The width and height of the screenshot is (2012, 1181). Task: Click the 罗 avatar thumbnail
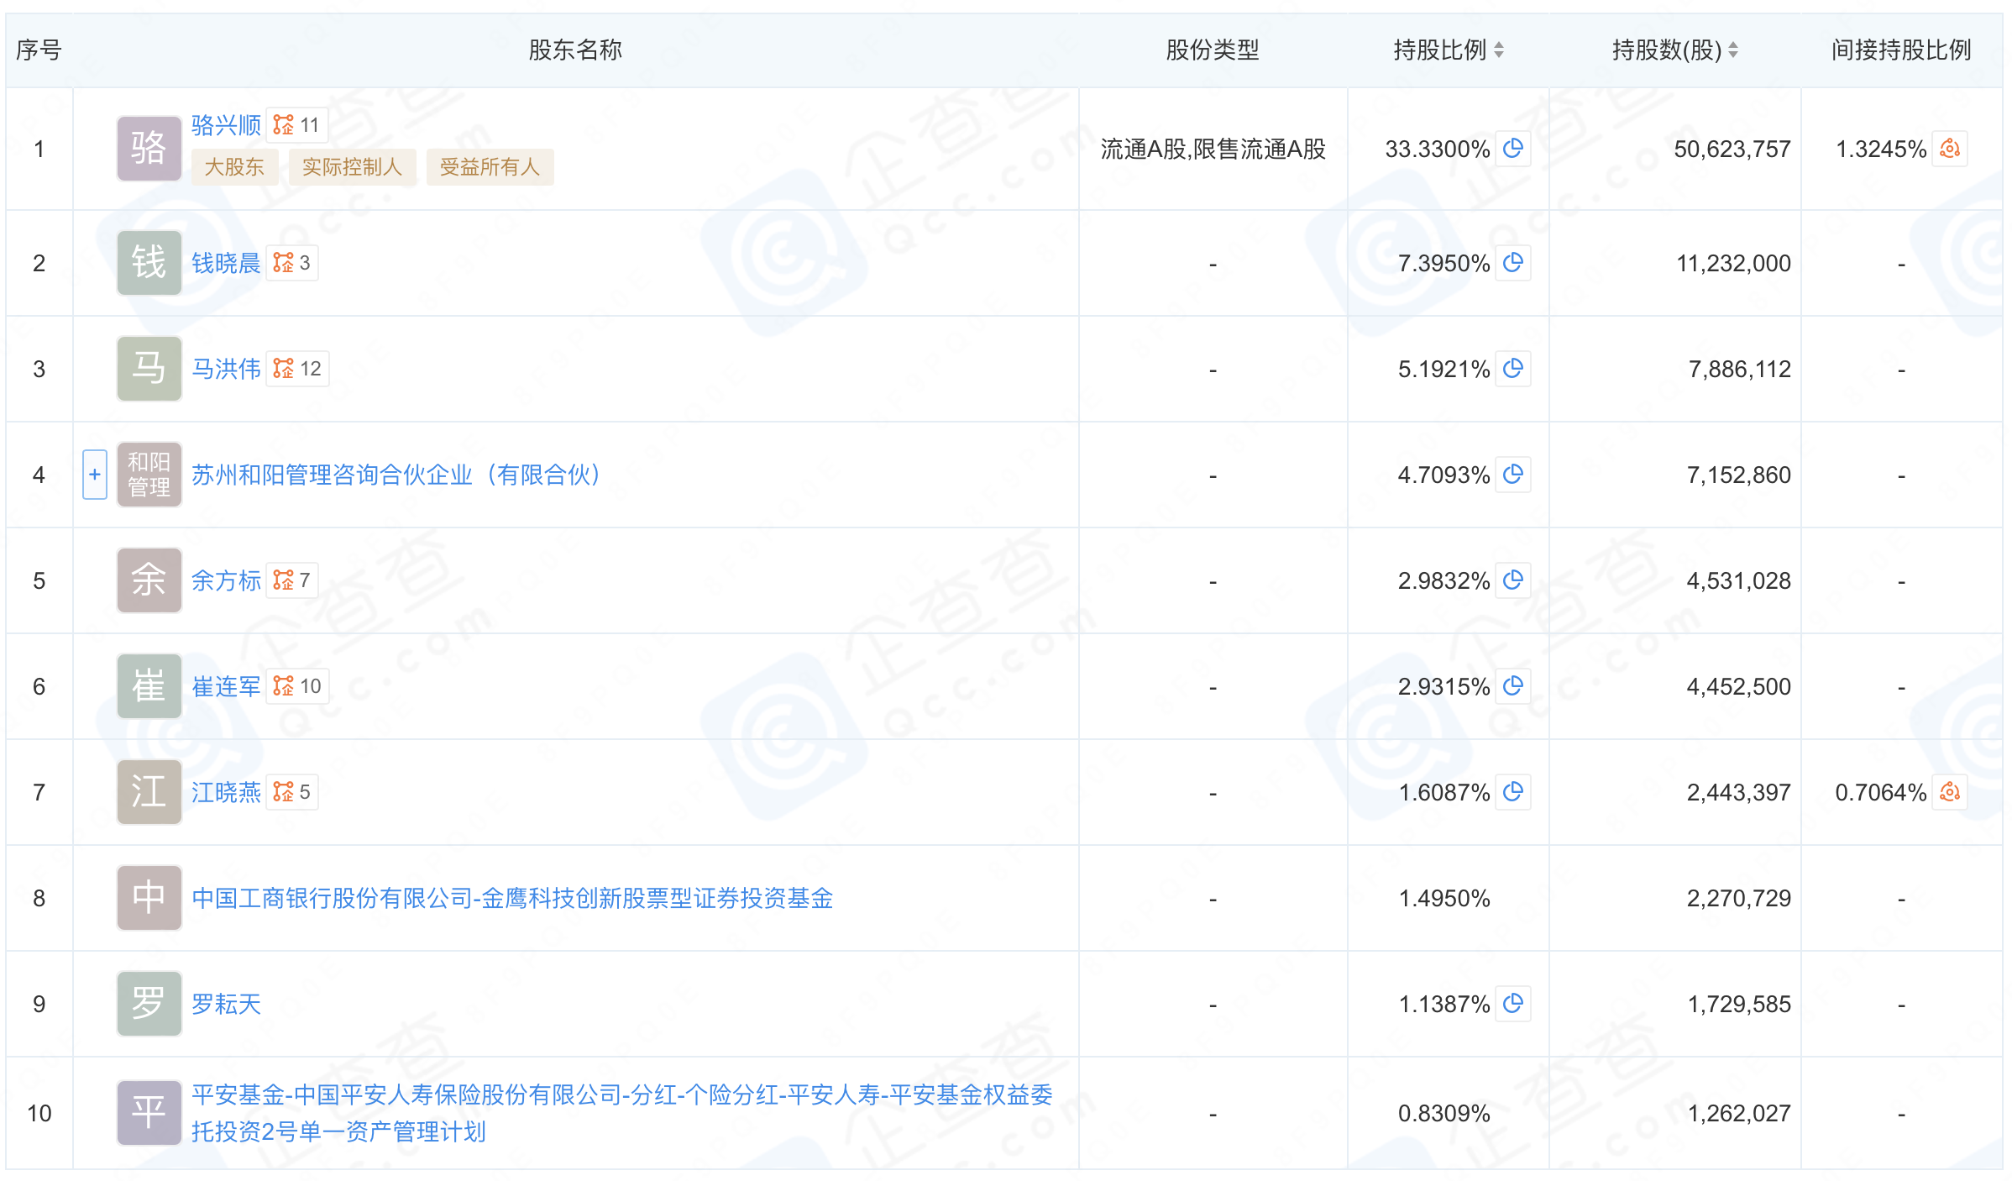click(149, 1004)
